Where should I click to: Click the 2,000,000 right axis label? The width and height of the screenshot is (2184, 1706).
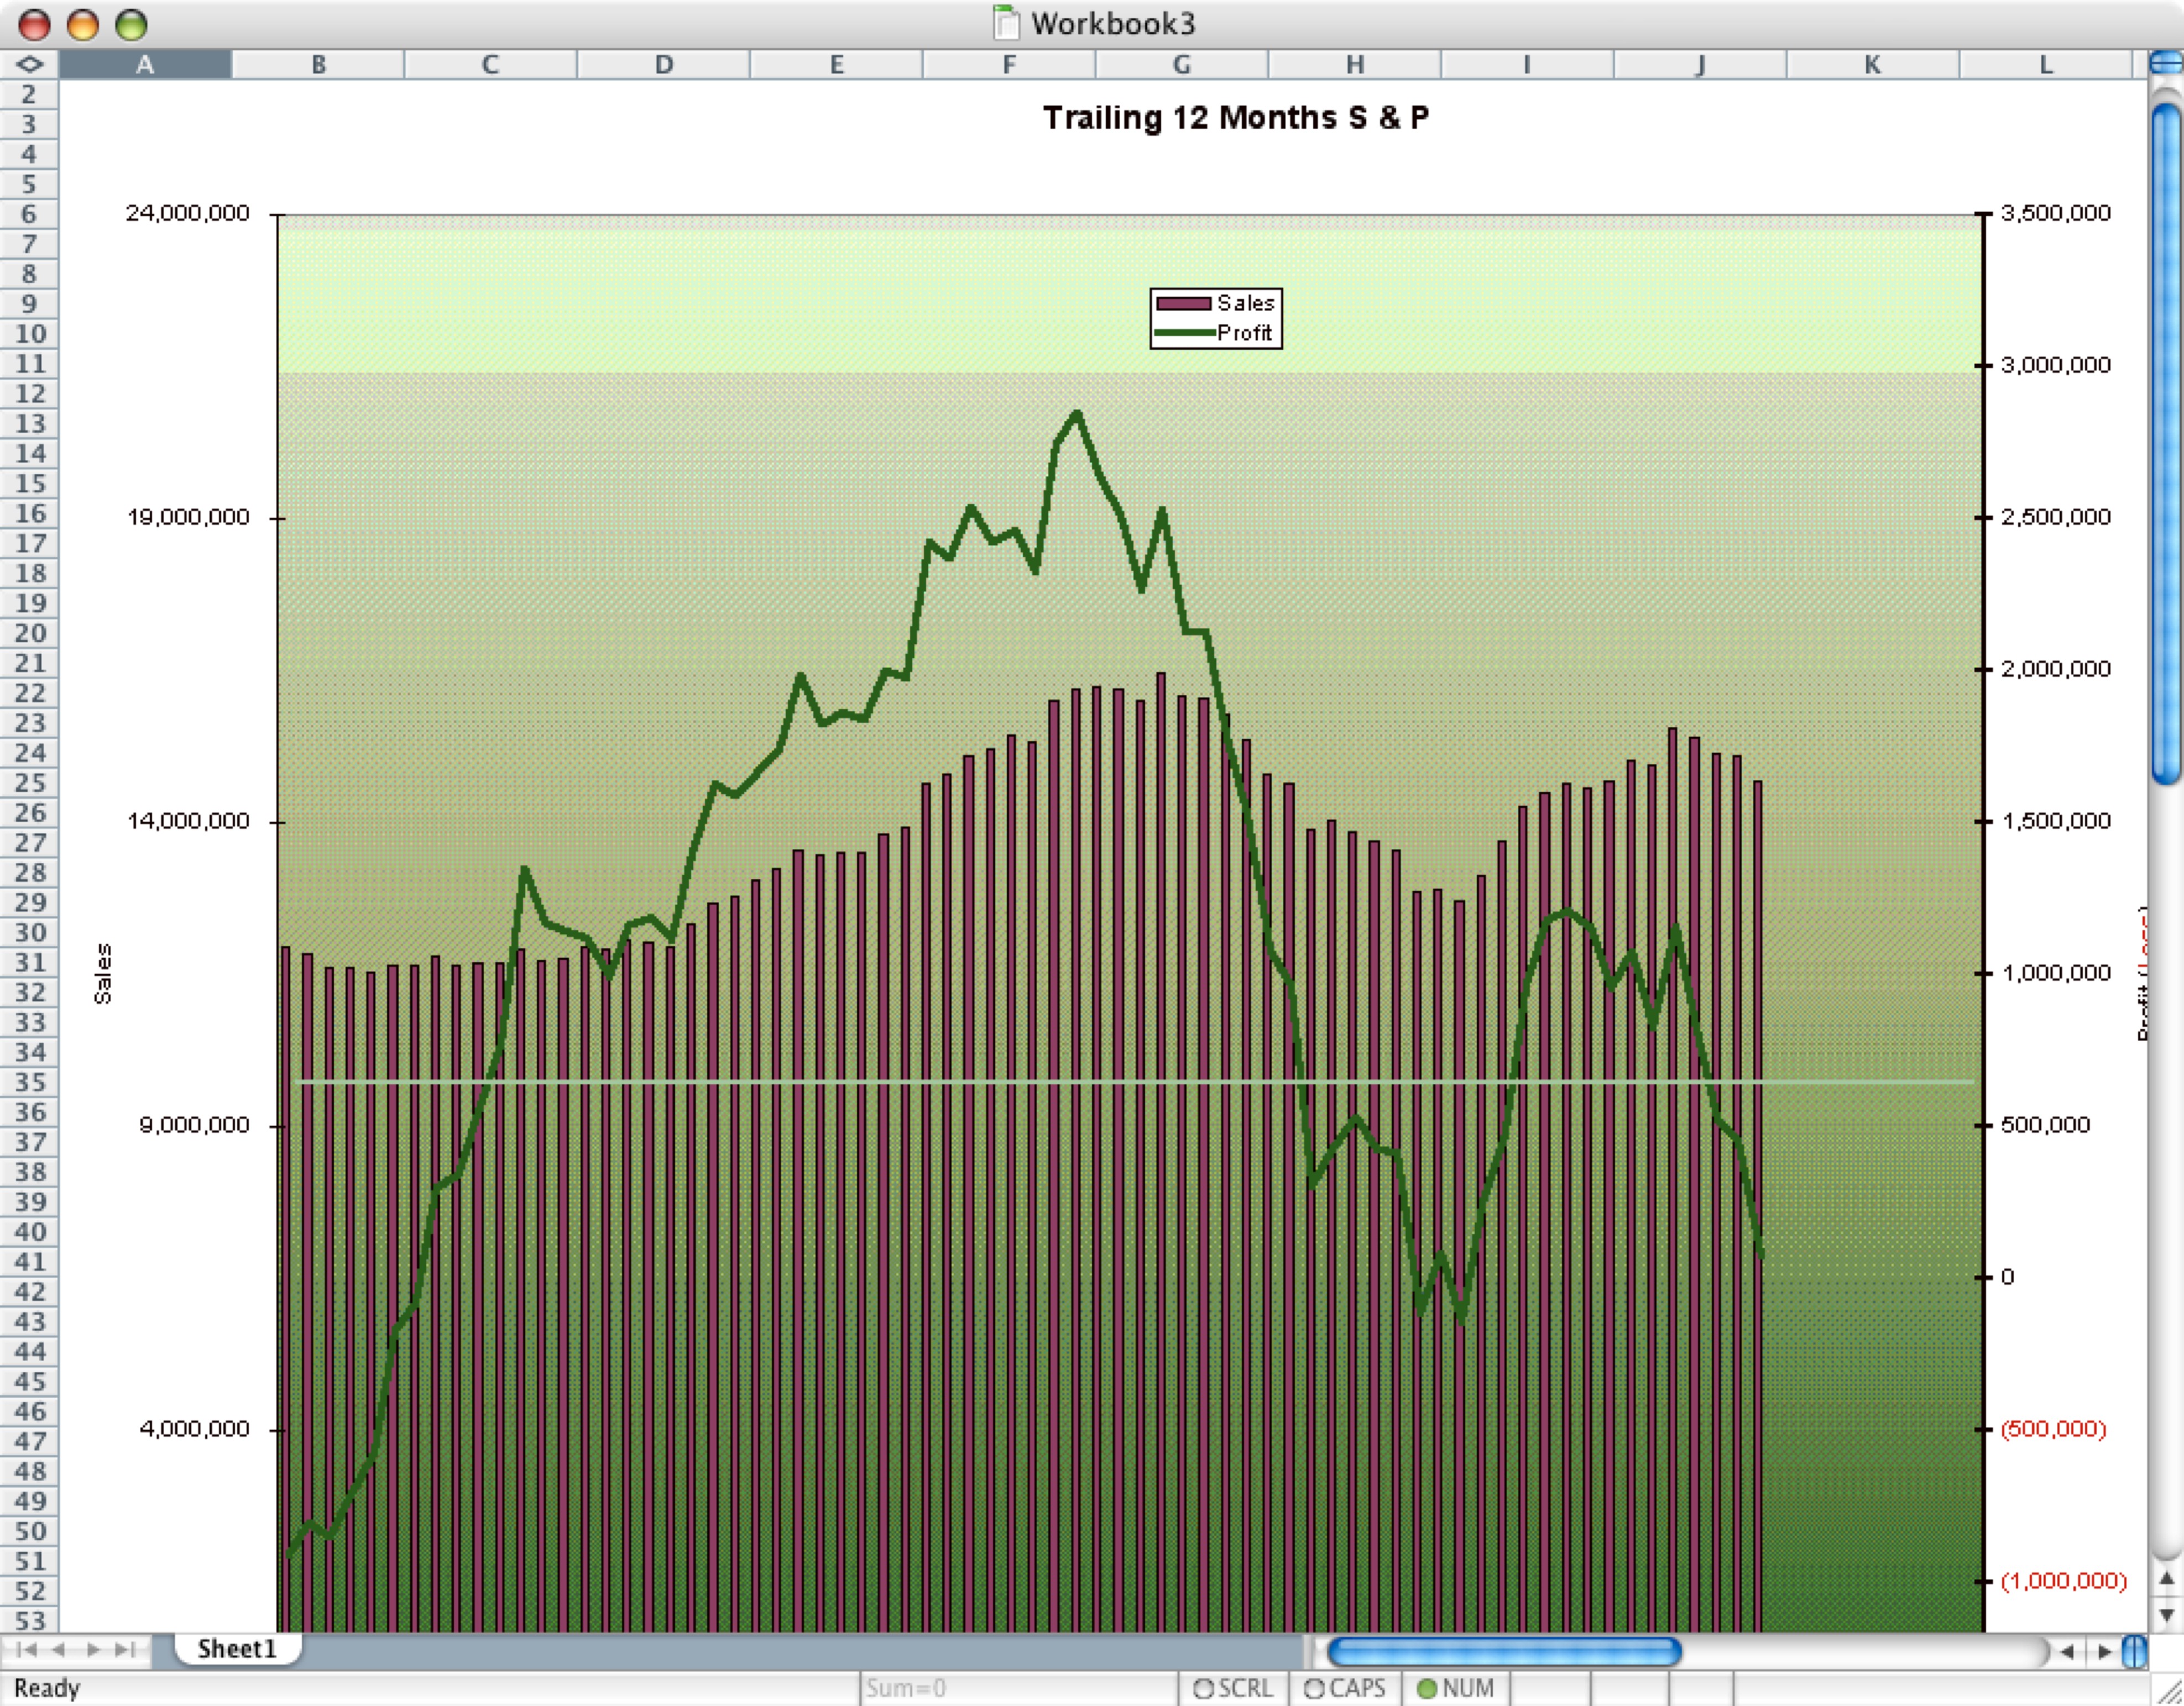[x=2056, y=669]
